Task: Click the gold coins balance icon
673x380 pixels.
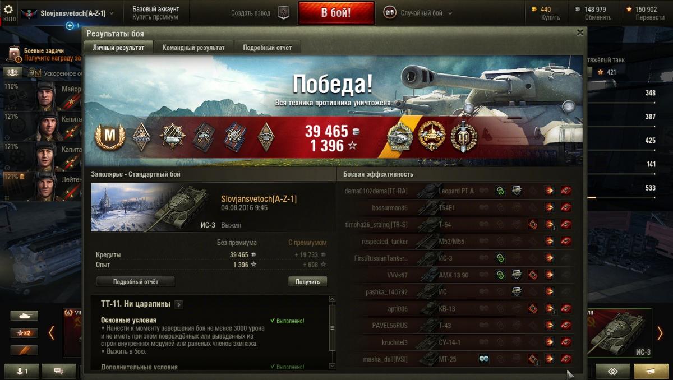Action: [533, 10]
